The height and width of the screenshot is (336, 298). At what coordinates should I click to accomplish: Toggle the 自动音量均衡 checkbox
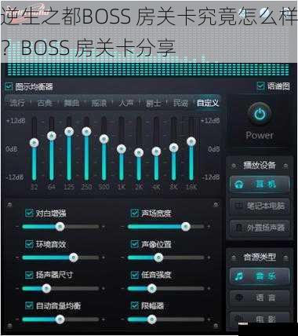(x=29, y=305)
